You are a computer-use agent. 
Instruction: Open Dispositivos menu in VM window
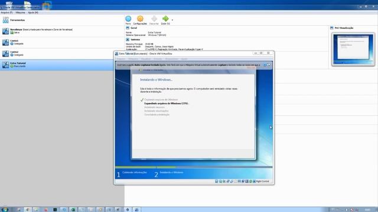click(172, 59)
